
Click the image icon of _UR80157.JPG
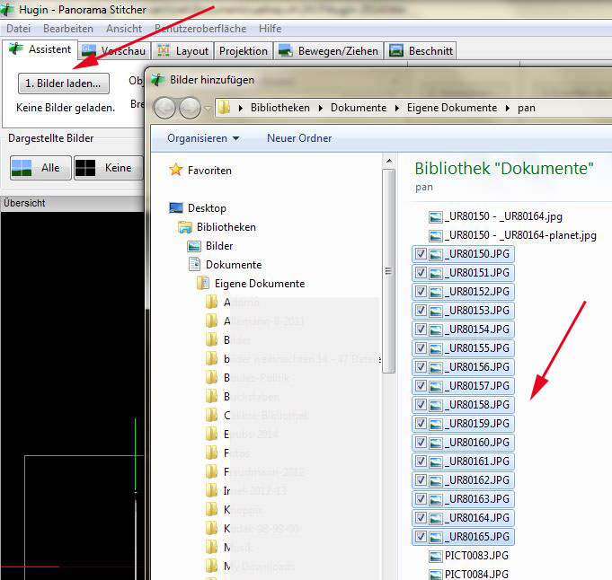(x=436, y=386)
